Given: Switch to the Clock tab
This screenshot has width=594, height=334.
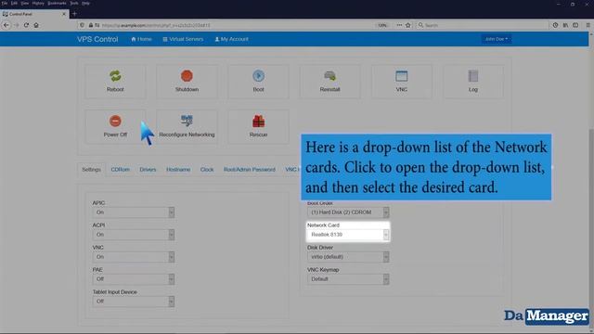Looking at the screenshot, I should tap(207, 170).
